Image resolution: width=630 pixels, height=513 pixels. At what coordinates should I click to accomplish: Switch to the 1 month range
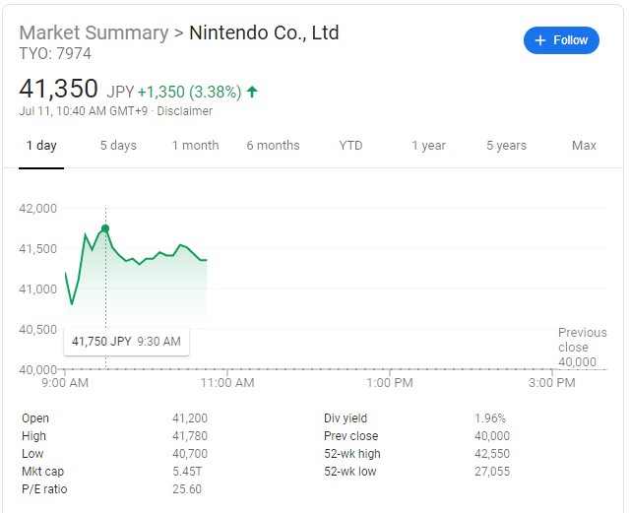pyautogui.click(x=196, y=145)
